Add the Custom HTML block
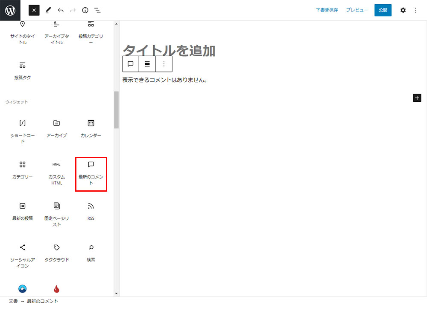The height and width of the screenshot is (316, 427). click(x=56, y=173)
